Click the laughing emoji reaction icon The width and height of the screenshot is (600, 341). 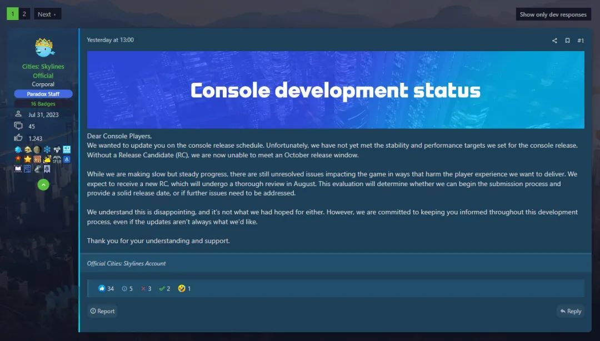point(182,288)
